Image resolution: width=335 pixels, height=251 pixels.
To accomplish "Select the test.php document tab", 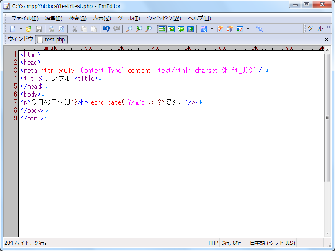I will pos(52,40).
